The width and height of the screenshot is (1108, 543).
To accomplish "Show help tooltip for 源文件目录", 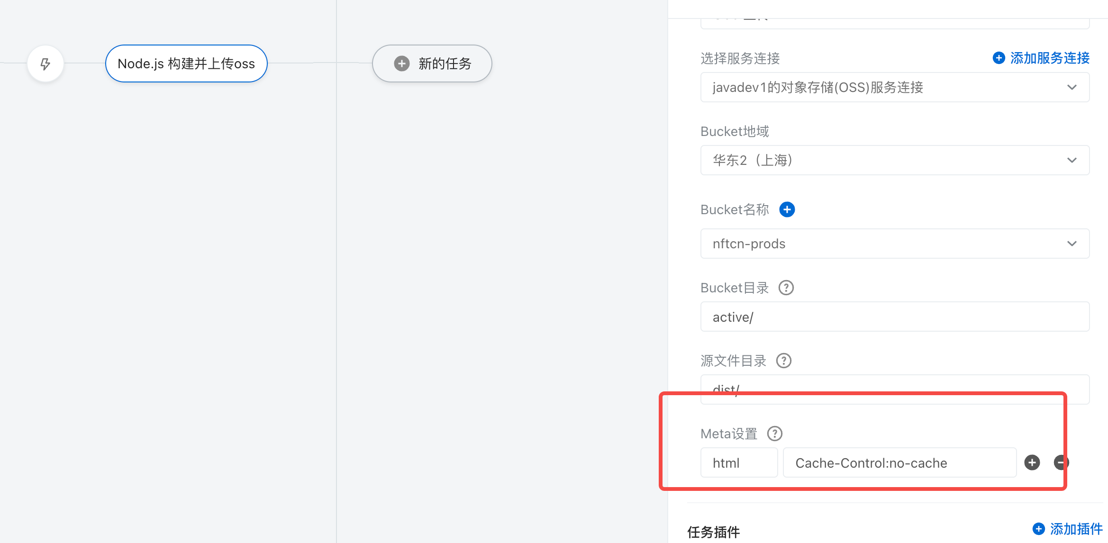I will 783,361.
